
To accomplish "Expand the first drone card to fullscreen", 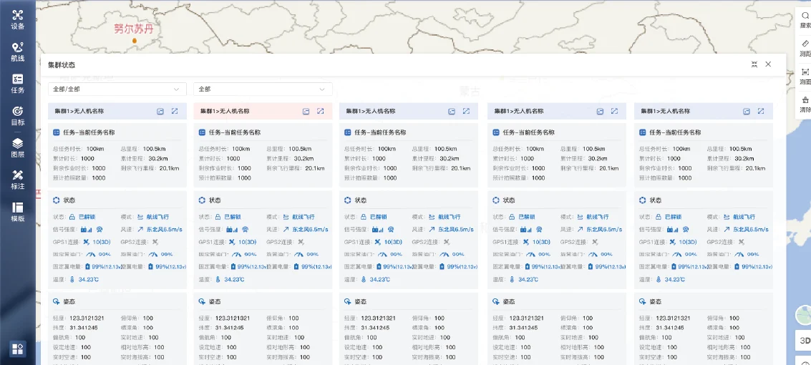I will pos(175,112).
